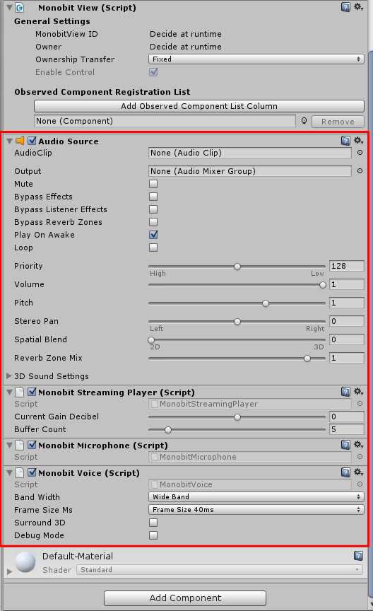Open Monobit Streaming Player gear menu
373x611 pixels.
point(359,392)
